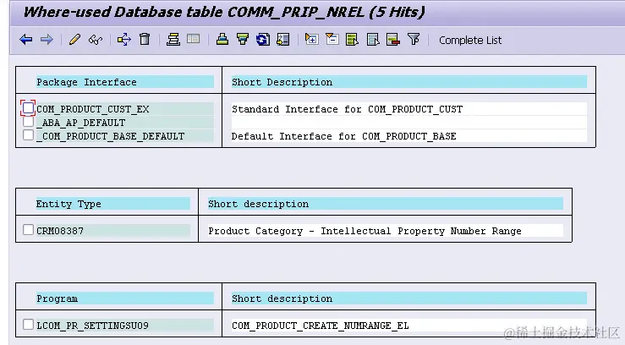Click the where-used arrows icon

124,40
